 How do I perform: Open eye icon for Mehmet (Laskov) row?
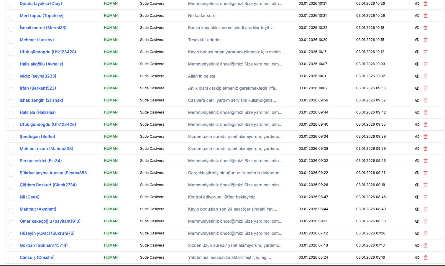click(x=417, y=40)
